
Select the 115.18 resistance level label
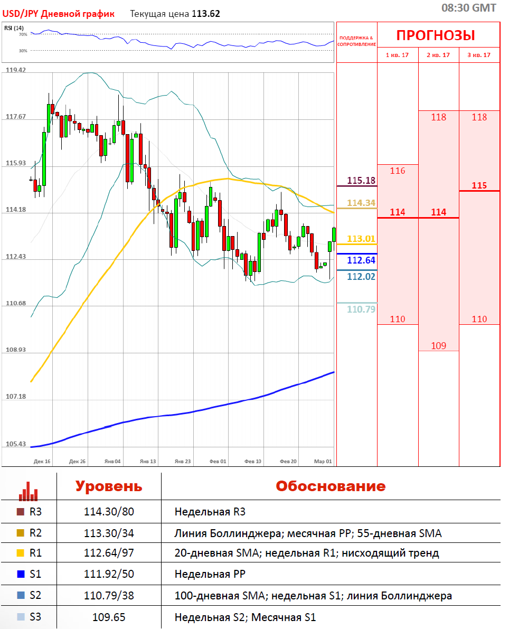(361, 181)
